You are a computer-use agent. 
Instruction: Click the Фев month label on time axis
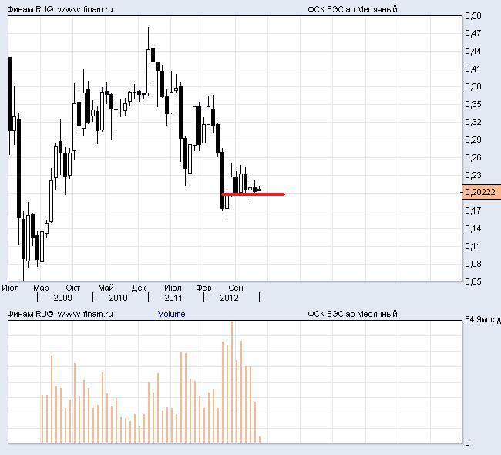[203, 288]
